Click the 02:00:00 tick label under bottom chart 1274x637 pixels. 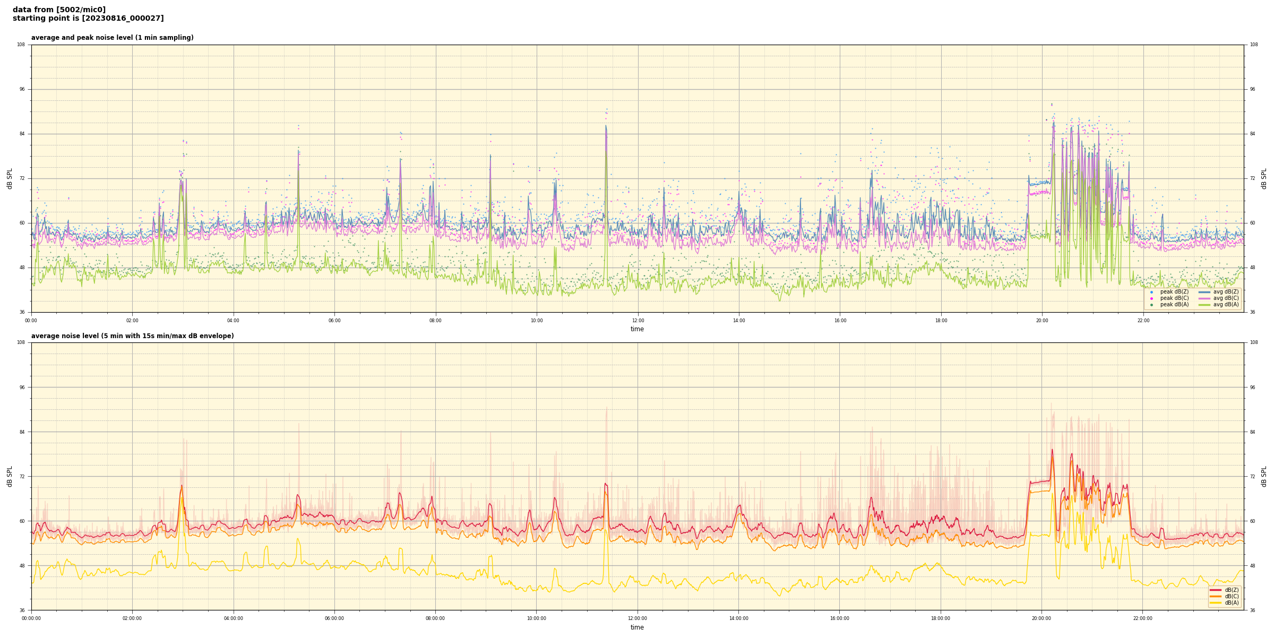click(132, 618)
